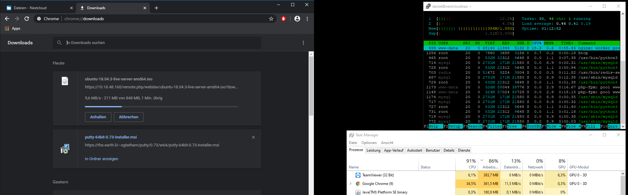The image size is (628, 195).
Task: Open a new Chrome tab
Action: click(x=156, y=8)
